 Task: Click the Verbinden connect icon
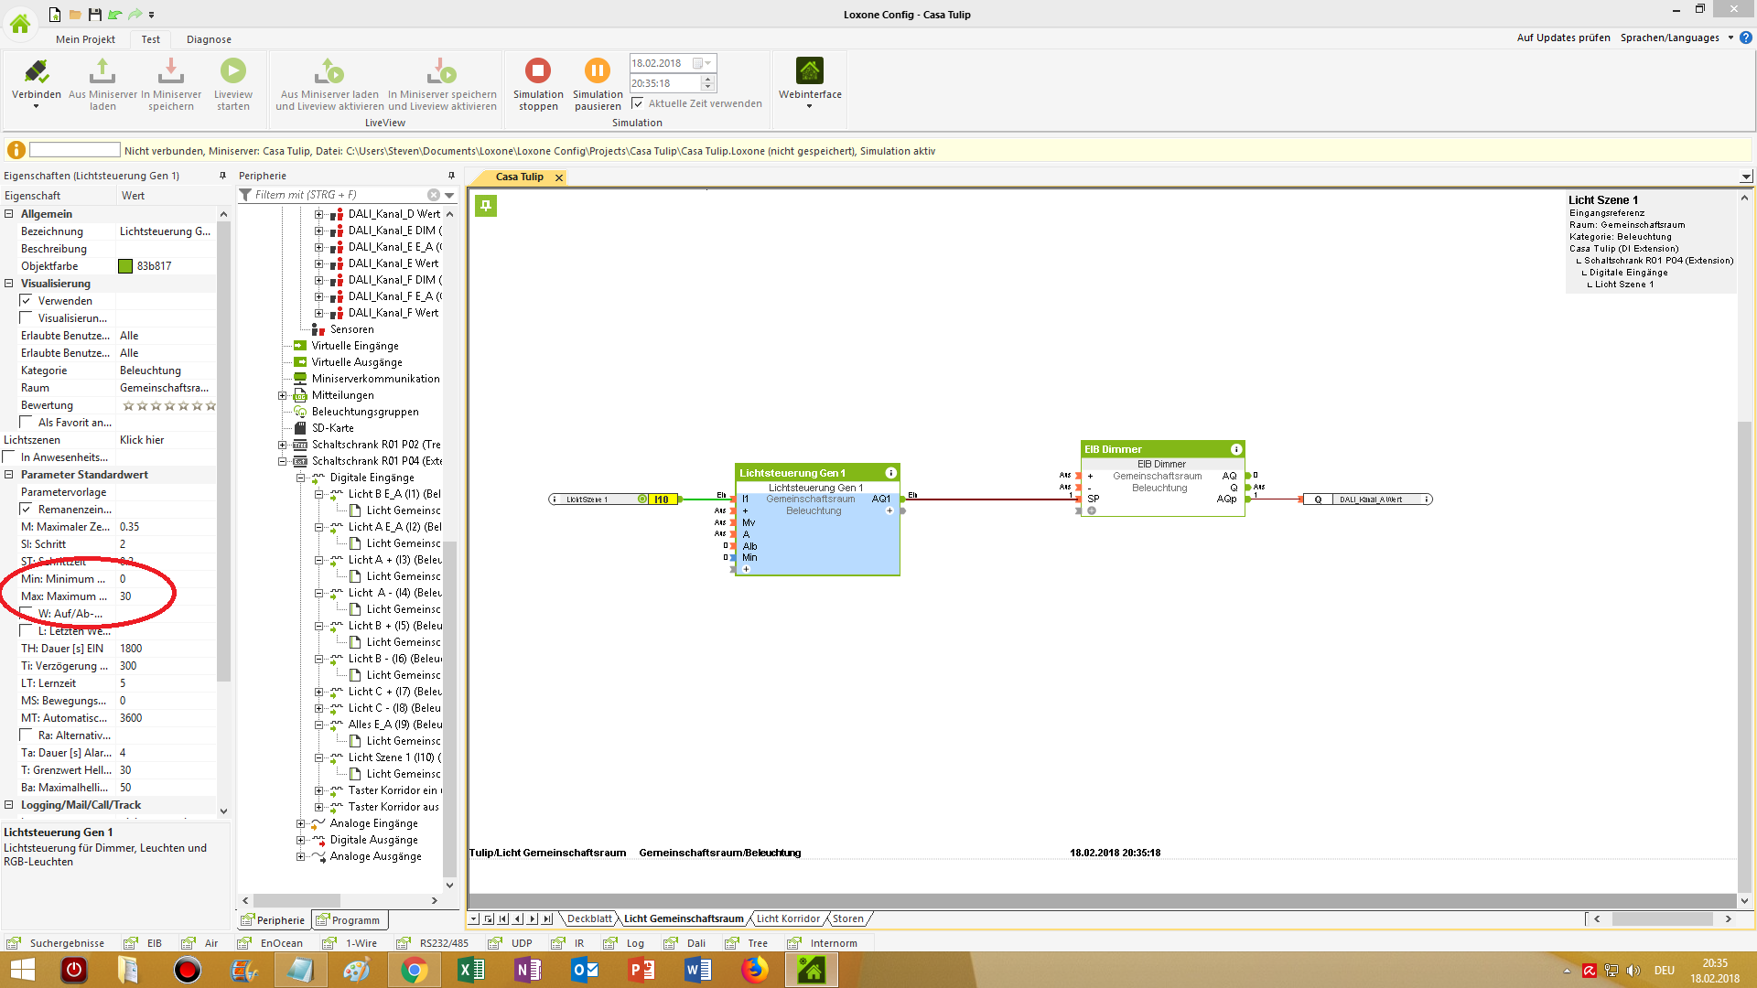click(37, 70)
